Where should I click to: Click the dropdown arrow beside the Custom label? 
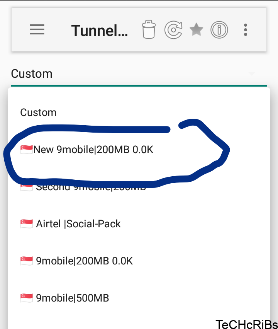click(251, 74)
